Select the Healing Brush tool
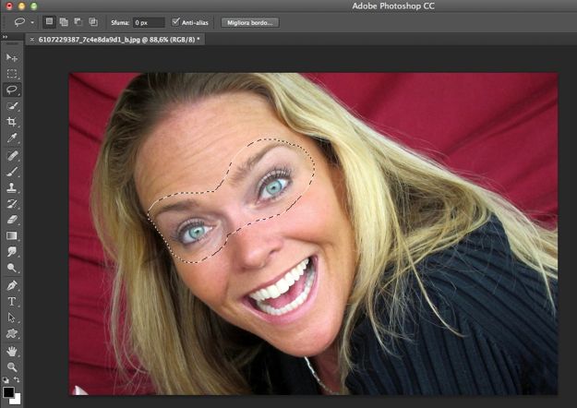This screenshot has height=408, width=577. pos(12,155)
